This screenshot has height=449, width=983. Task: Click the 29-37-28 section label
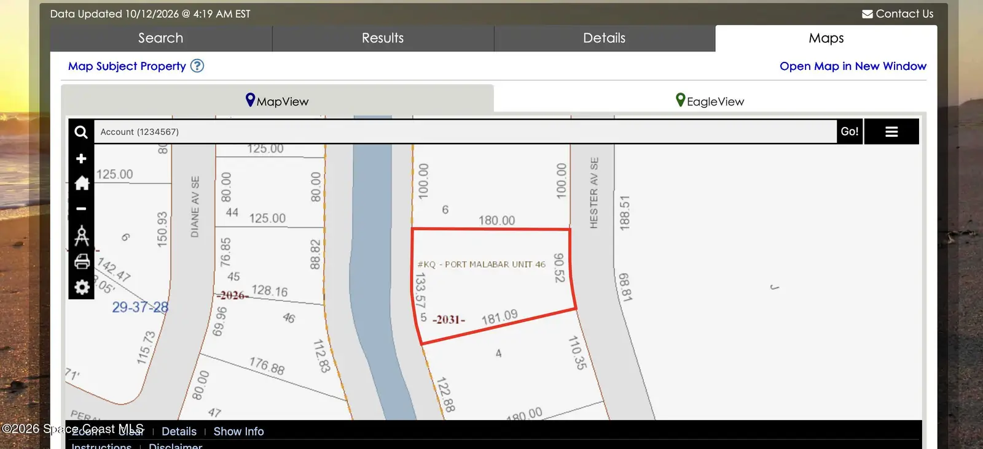click(x=140, y=307)
